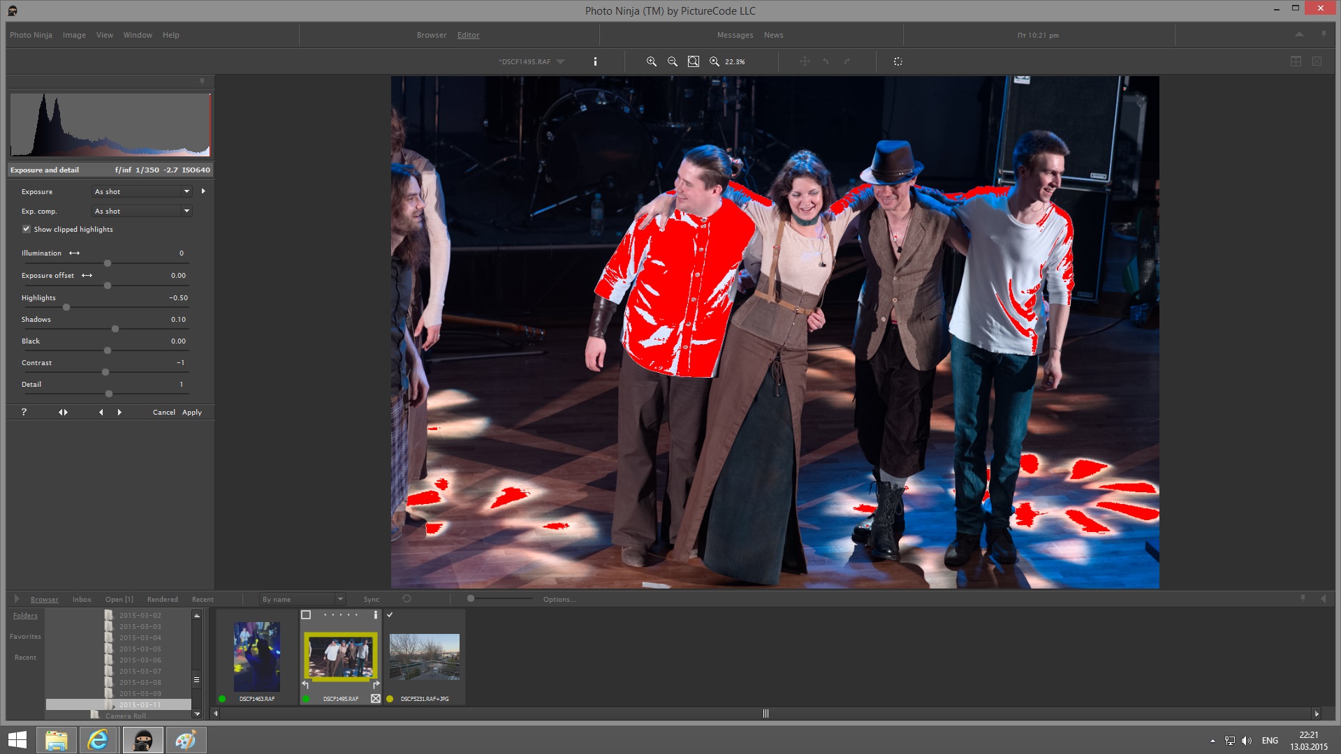
Task: Click the refresh icon next to Sync
Action: pyautogui.click(x=406, y=599)
